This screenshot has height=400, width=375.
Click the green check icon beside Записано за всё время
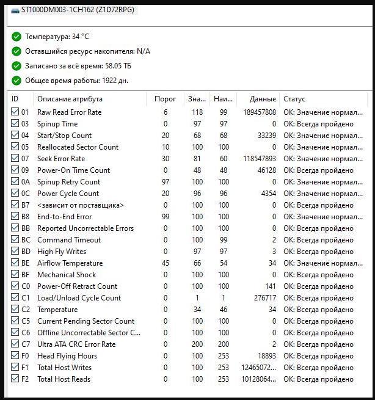click(16, 66)
